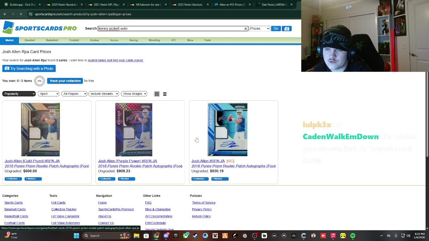Image resolution: width=429 pixels, height=241 pixels.
Task: Click the page vertical scrollbar
Action: [427, 114]
